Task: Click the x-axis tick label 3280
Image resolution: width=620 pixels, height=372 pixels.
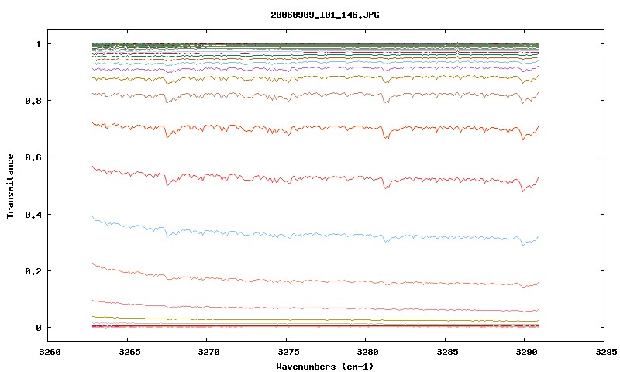Action: pos(367,351)
